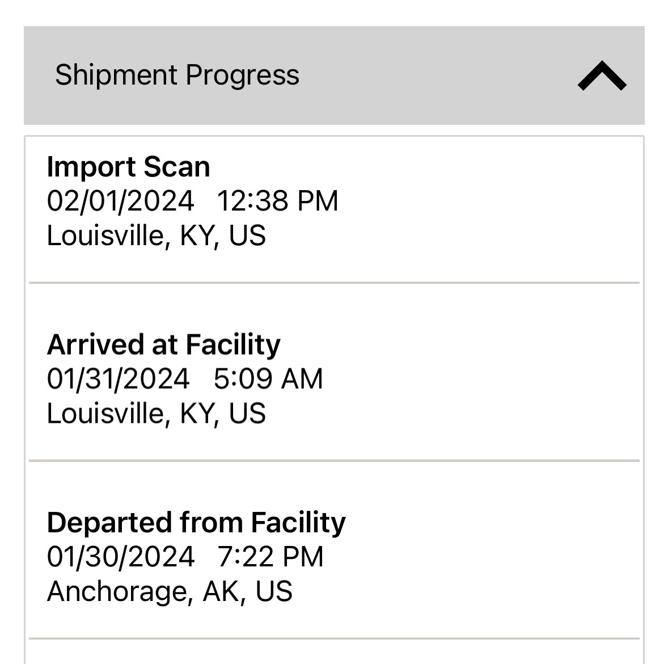This screenshot has width=668, height=664.
Task: Click the 7:22 PM departure time
Action: [270, 556]
